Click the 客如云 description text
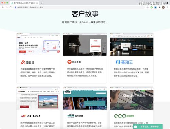The image size is (170, 129). (x=132, y=72)
